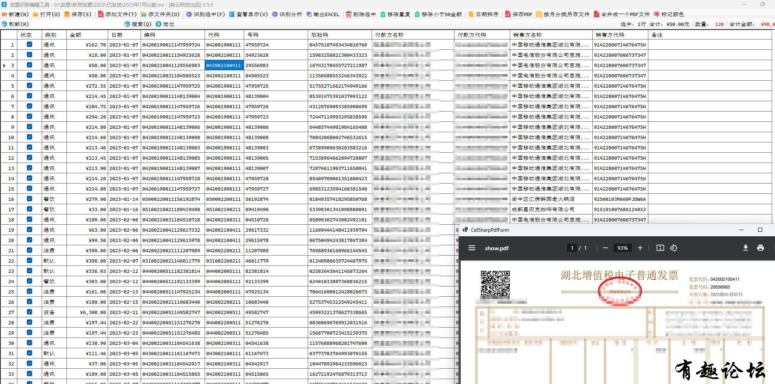Screen dimensions: 775x384
Task: Select the 默认 category cell in row 22
Action: coord(54,261)
